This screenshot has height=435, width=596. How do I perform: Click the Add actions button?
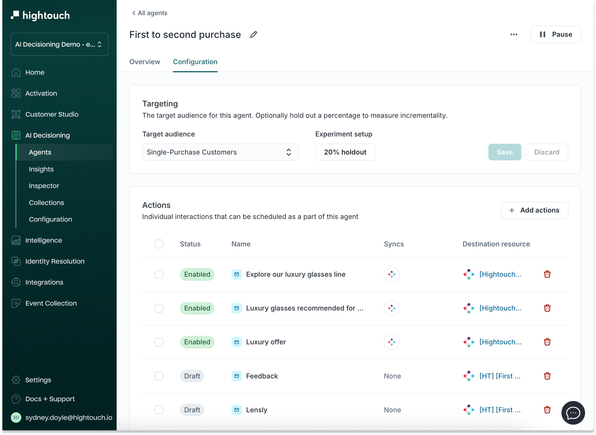(x=534, y=210)
